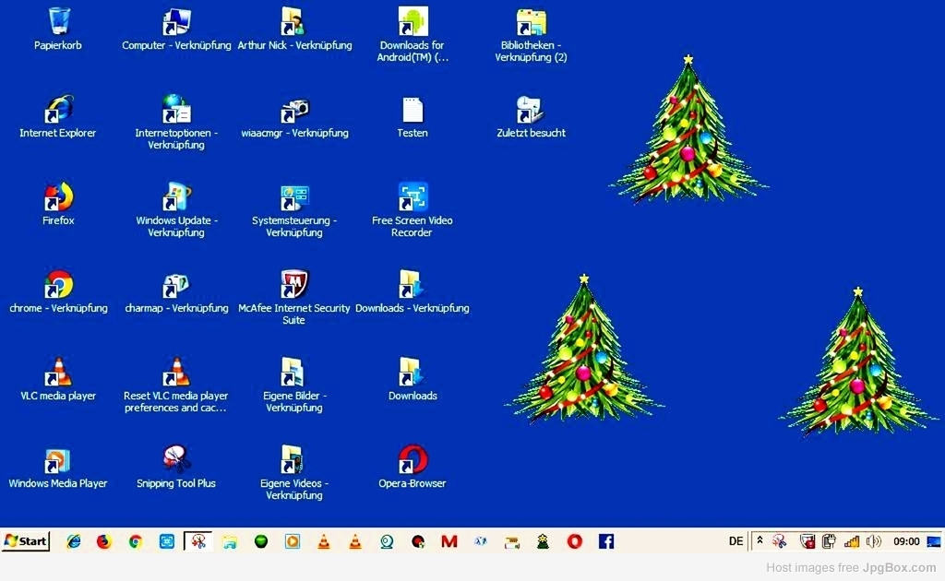
Task: Click the second VLC cone taskbar icon
Action: 355,541
